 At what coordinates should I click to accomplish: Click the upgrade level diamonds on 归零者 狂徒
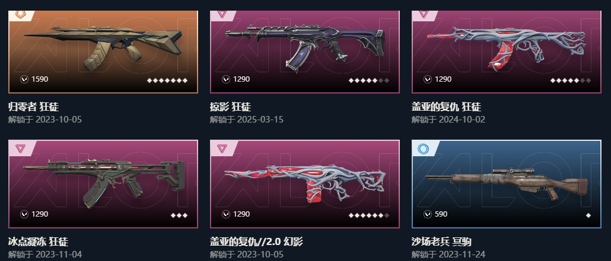pos(167,80)
